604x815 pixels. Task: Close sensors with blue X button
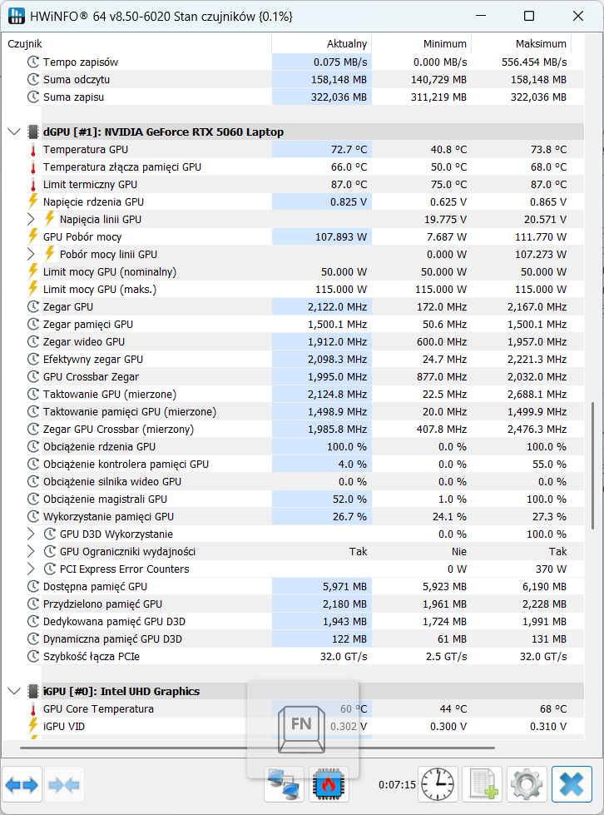point(572,784)
